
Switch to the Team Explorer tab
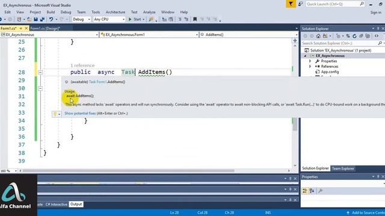(343, 169)
